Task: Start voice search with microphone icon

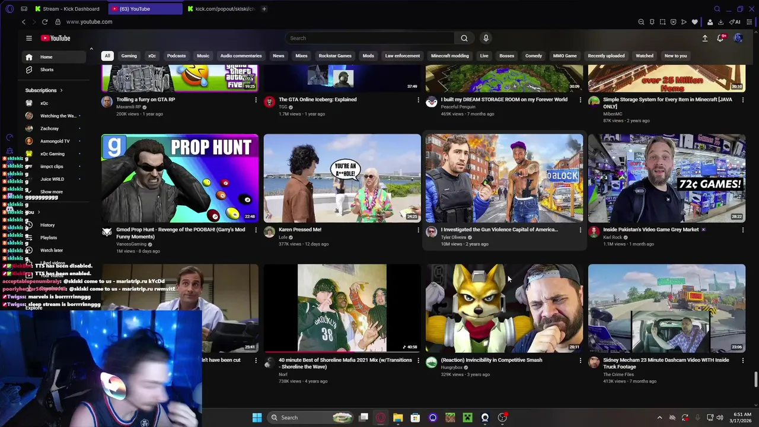Action: click(x=486, y=38)
